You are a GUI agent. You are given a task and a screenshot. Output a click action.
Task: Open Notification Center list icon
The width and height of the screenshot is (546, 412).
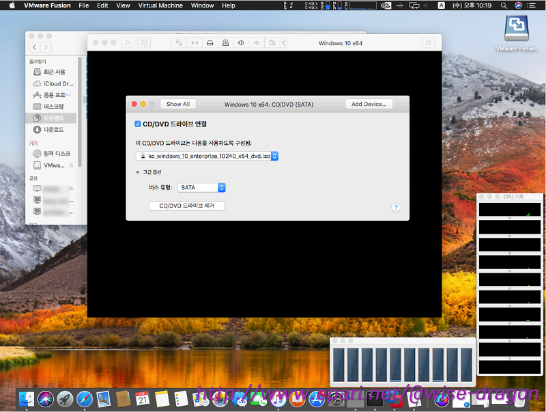pyautogui.click(x=532, y=5)
